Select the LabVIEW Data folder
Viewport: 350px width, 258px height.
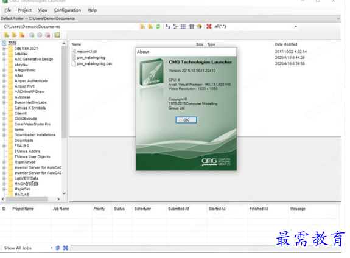coord(26,178)
